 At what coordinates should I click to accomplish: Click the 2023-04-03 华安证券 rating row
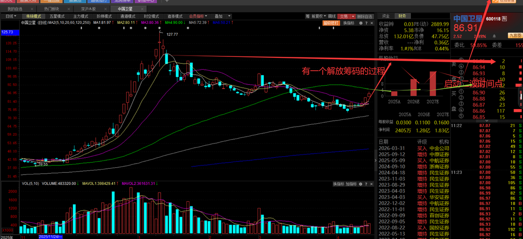(414, 197)
